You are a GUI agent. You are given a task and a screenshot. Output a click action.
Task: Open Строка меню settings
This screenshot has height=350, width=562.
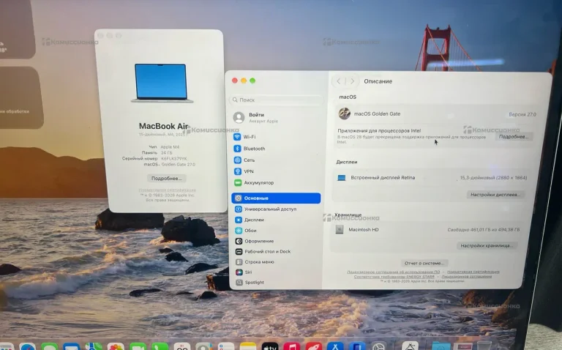[x=276, y=262]
